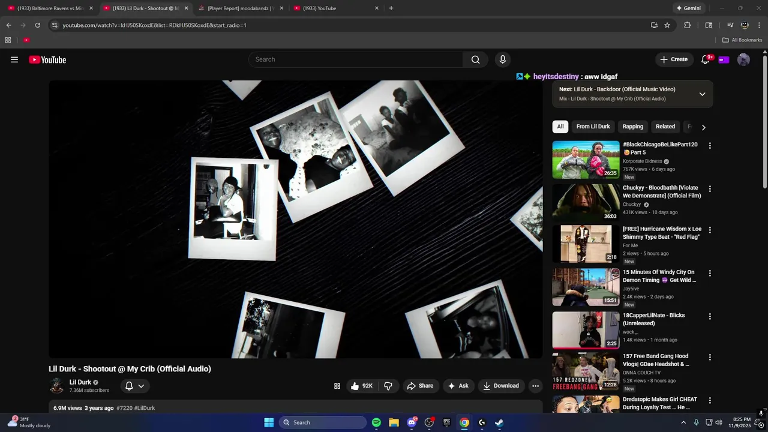Open options for Dredatopic loyalty test video
The width and height of the screenshot is (768, 432).
pos(710,400)
